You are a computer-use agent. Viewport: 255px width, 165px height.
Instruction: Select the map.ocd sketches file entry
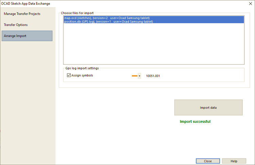coord(154,18)
